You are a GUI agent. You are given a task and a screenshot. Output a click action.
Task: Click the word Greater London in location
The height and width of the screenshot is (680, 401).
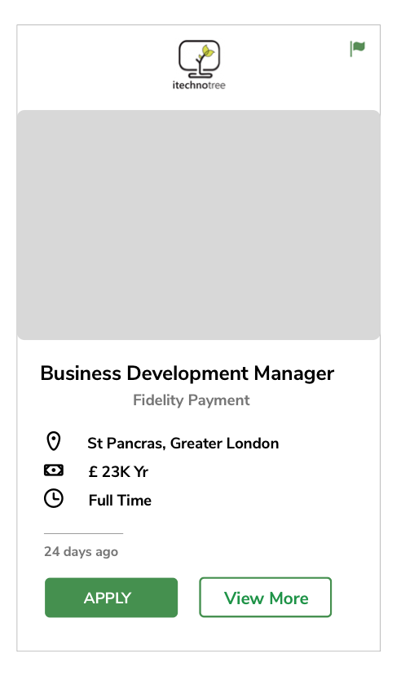[225, 444]
